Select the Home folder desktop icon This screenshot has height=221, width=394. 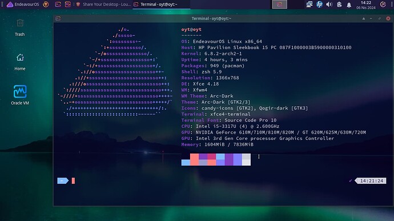click(20, 62)
